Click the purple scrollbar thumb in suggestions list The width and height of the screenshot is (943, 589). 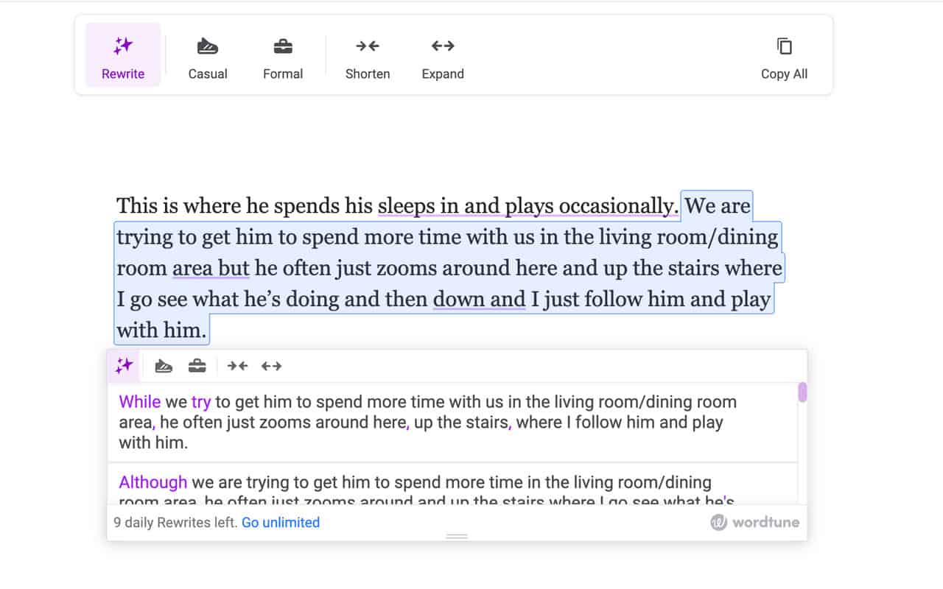coord(802,392)
